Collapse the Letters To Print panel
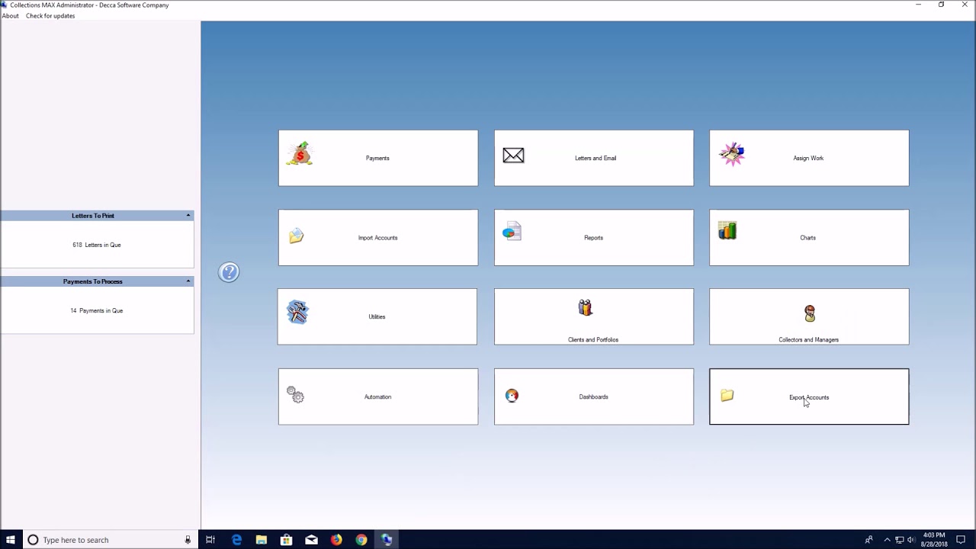Screen dimensions: 976x549 [188, 216]
